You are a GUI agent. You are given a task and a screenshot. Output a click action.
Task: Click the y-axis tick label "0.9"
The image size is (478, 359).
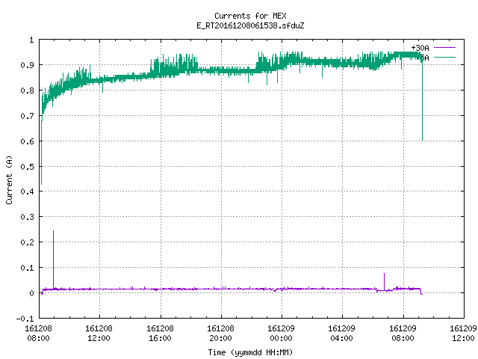[27, 65]
